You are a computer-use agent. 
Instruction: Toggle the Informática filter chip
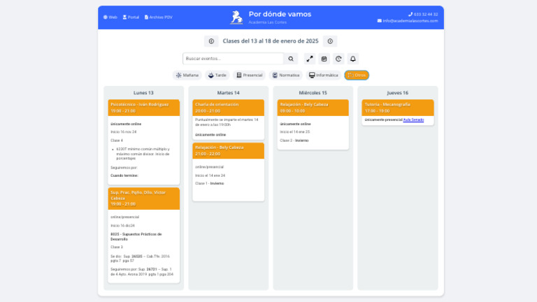click(323, 75)
